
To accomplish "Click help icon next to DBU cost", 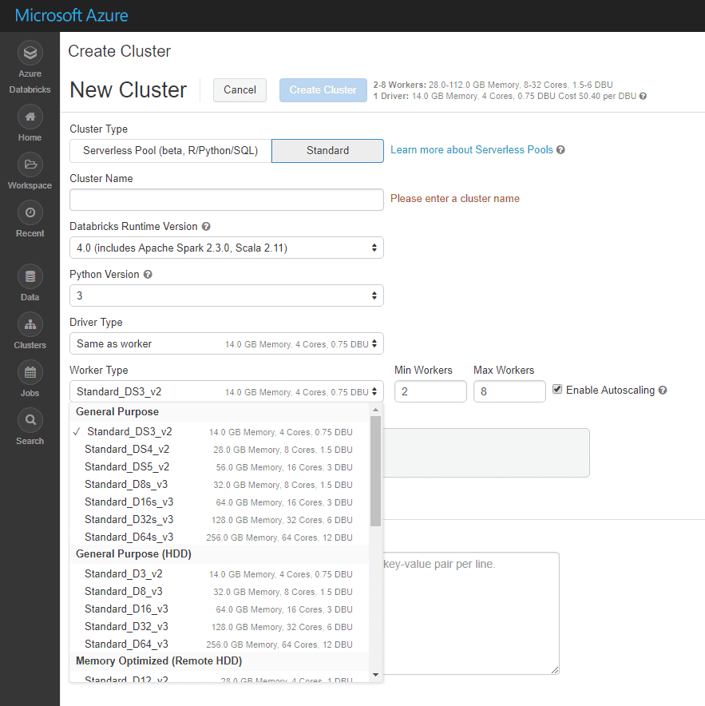I will 643,96.
